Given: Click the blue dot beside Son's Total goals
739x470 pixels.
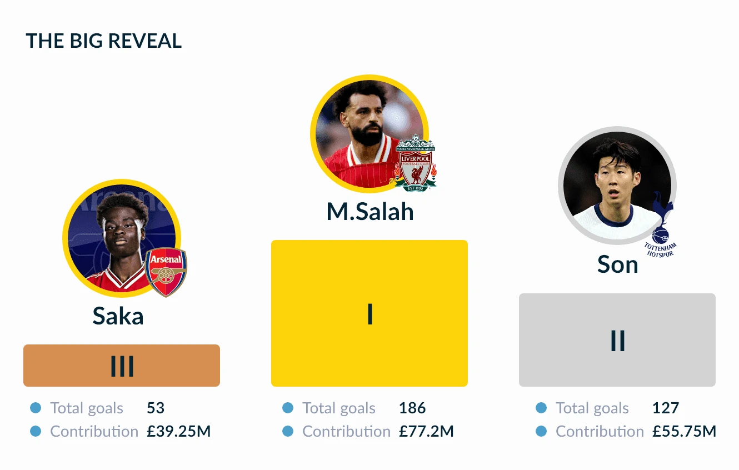Looking at the screenshot, I should pyautogui.click(x=541, y=408).
